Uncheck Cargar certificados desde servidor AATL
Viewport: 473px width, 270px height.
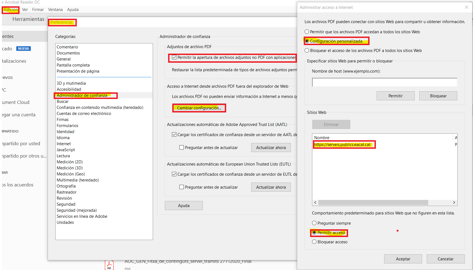click(174, 135)
